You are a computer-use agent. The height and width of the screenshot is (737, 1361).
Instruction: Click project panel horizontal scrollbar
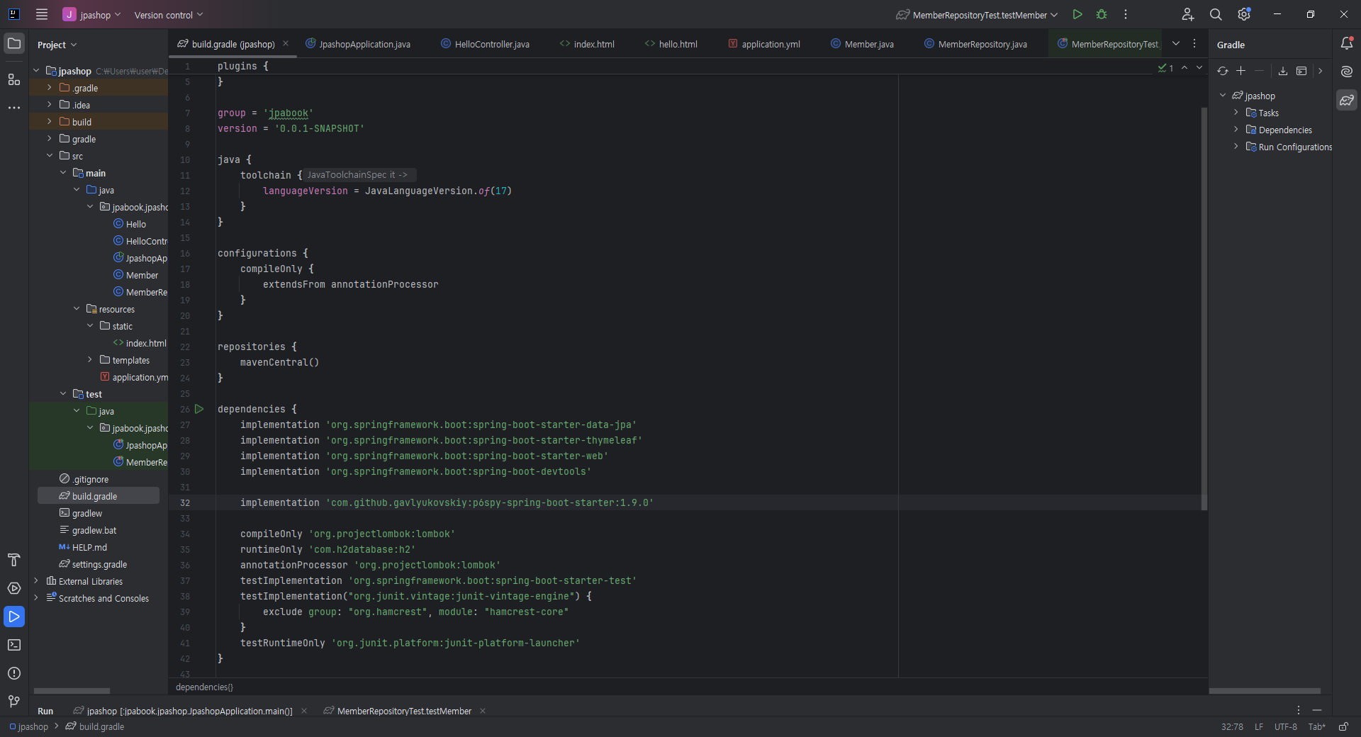(x=72, y=690)
